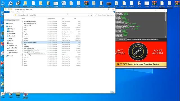
Task: Click the blue Help icon in Explorer
Action: click(114, 12)
